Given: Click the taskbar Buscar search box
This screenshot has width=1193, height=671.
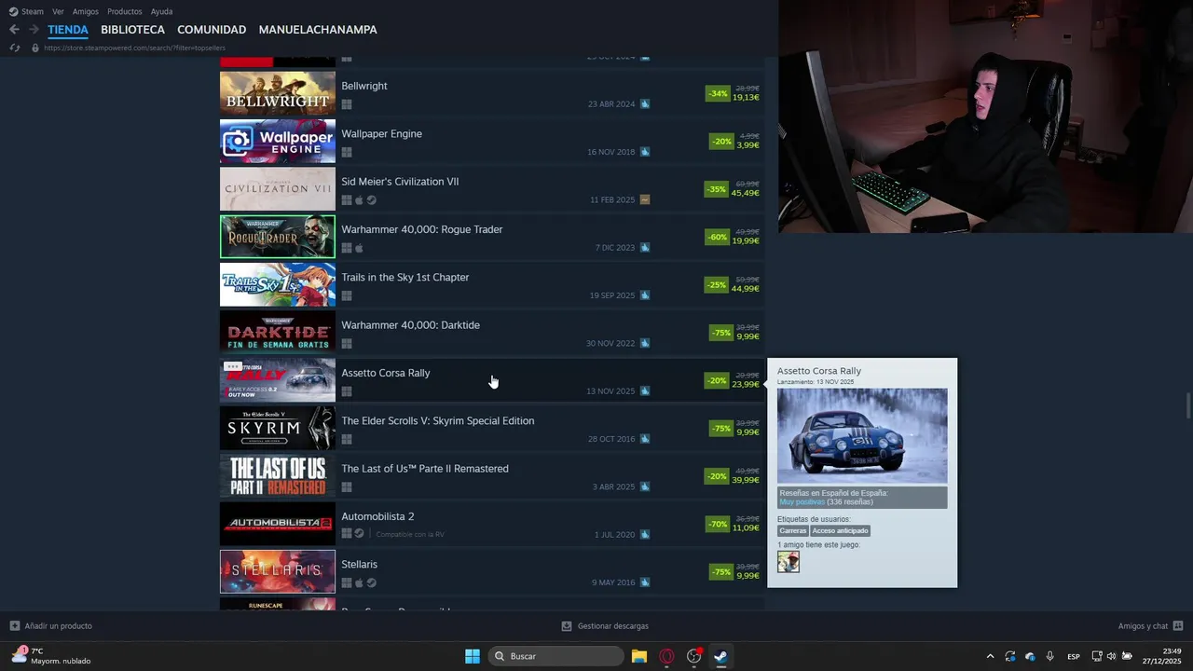Looking at the screenshot, I should [x=556, y=656].
